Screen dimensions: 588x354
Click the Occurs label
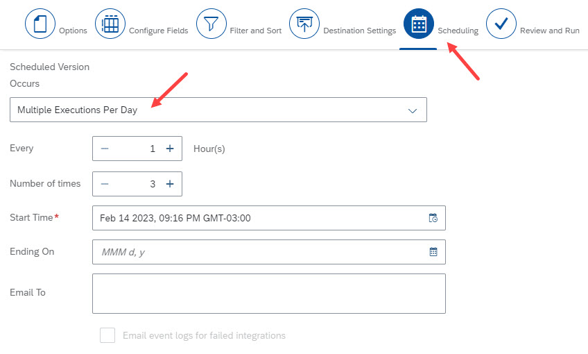click(24, 83)
